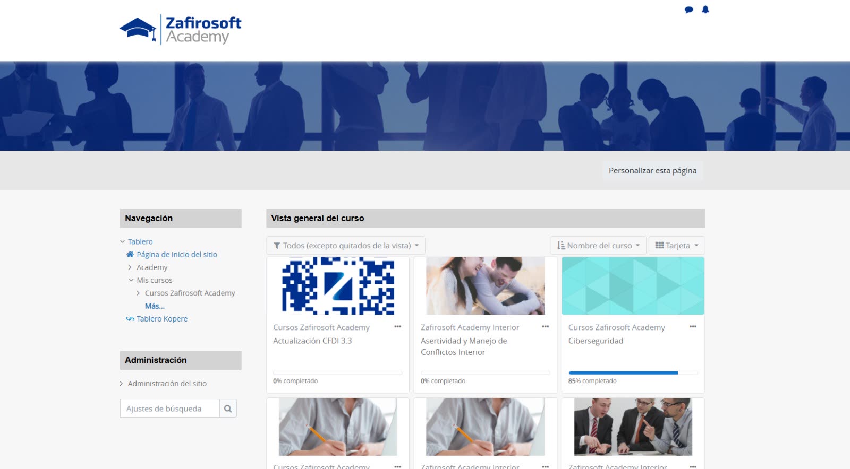850x469 pixels.
Task: Collapse the Tablero tree node chevron
Action: (122, 241)
